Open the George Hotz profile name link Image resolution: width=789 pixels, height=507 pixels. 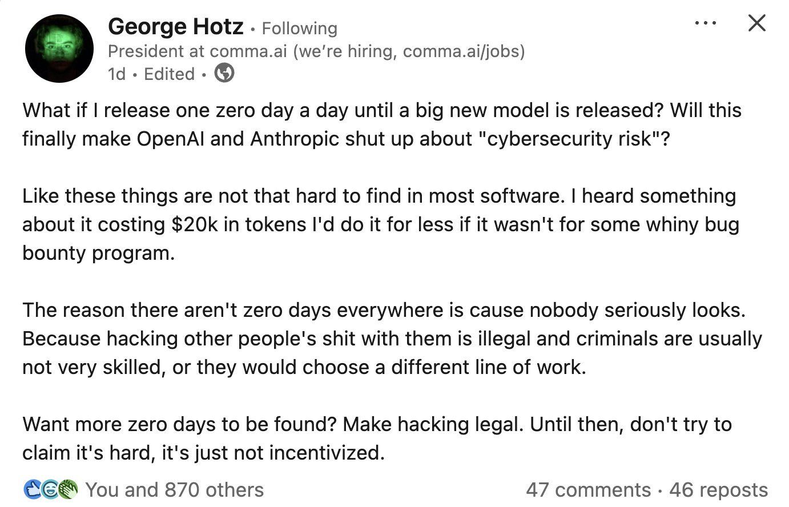click(175, 26)
